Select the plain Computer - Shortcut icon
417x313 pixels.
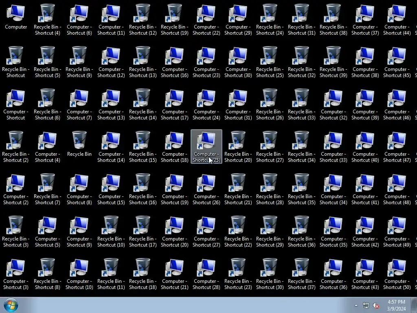[x=16, y=104]
